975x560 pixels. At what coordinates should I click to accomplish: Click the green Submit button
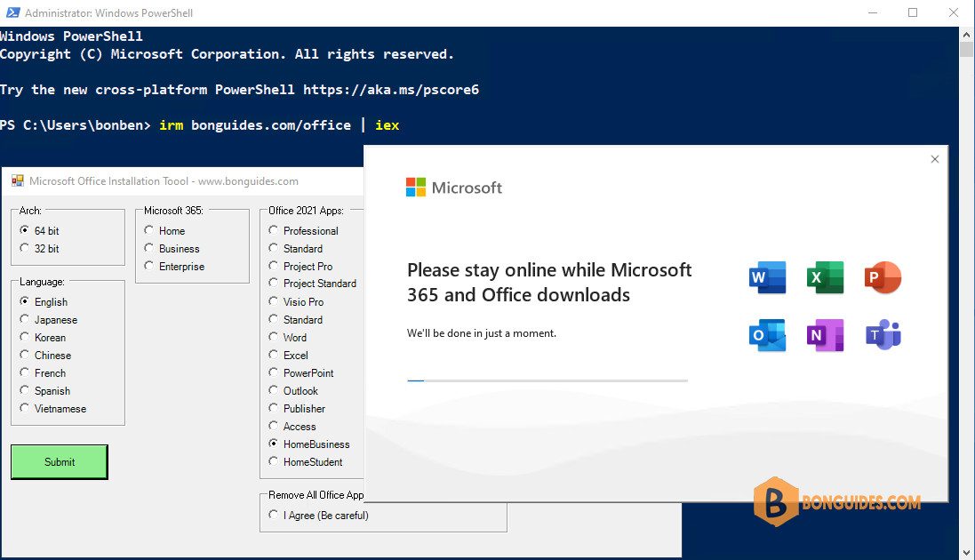coord(59,461)
